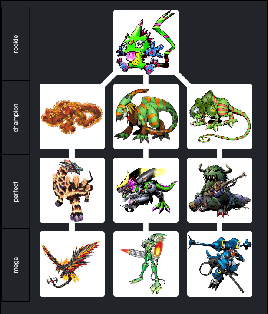Viewport: 268px width, 314px height.
Task: Choose the green gatling-gun robot mega tile
Action: click(x=146, y=264)
